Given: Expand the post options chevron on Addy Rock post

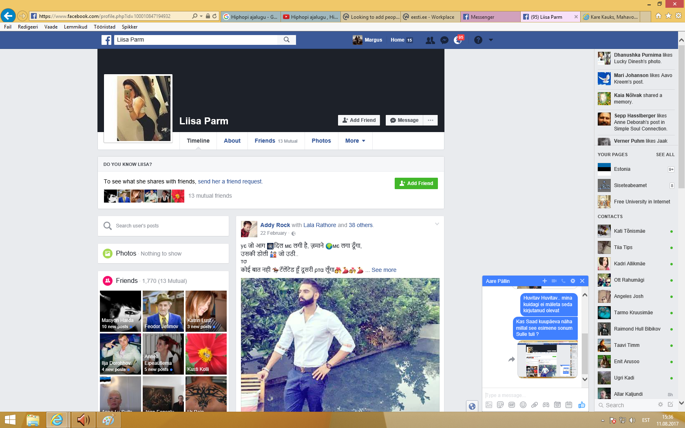Looking at the screenshot, I should coord(437,224).
